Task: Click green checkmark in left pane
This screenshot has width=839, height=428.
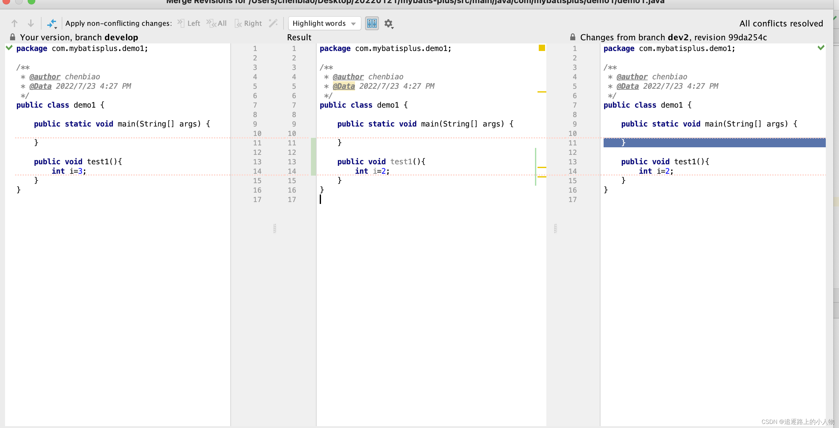Action: (9, 48)
